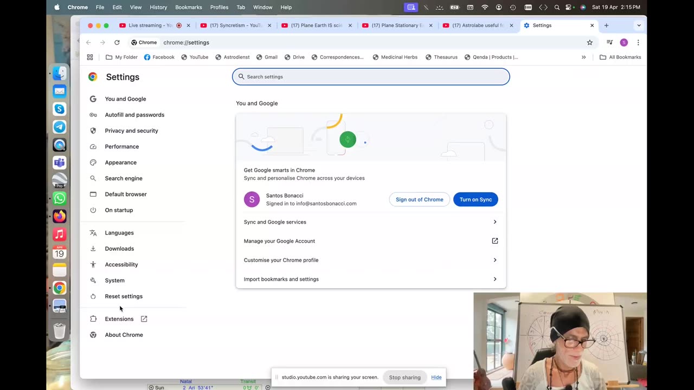Open Performance settings page
Viewport: 694px width, 390px height.
click(x=121, y=147)
